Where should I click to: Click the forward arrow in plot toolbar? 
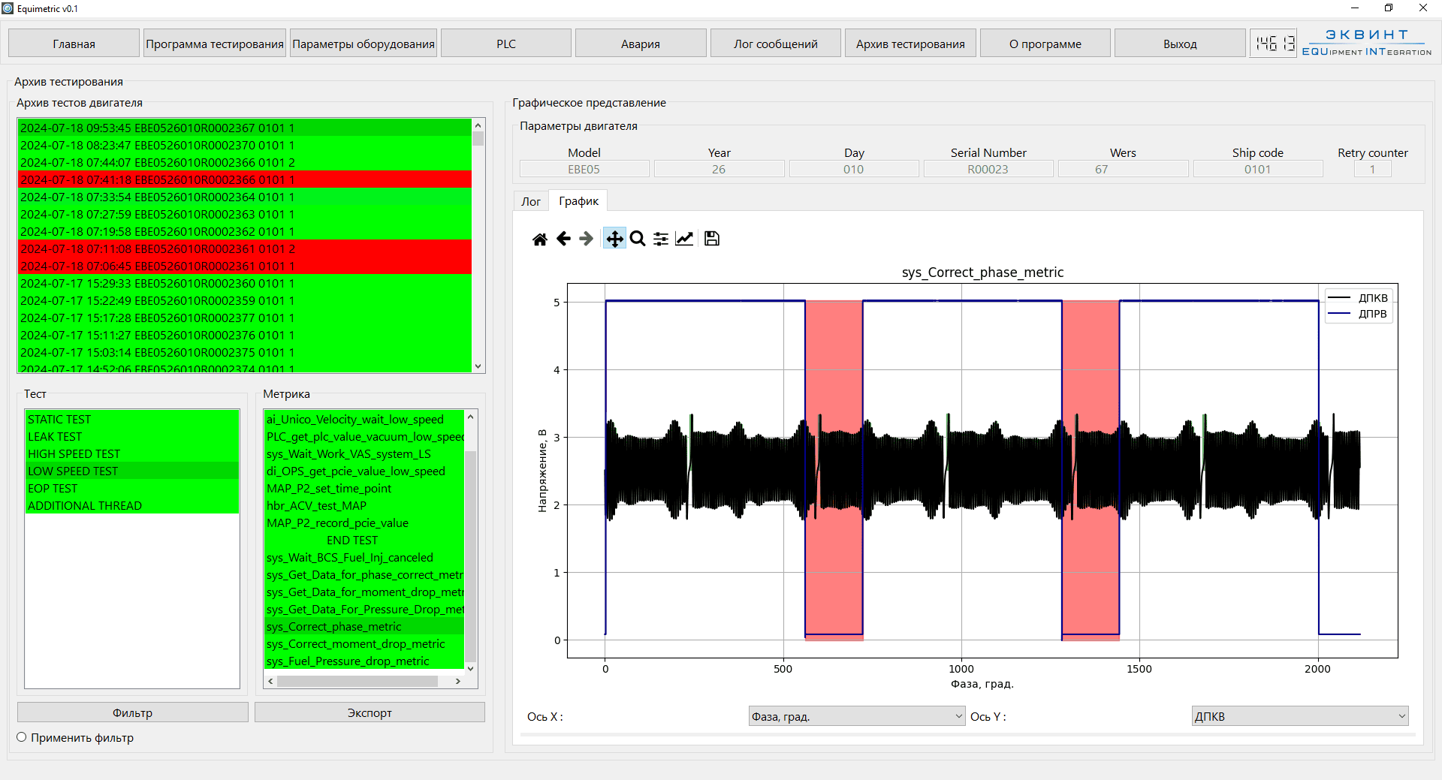tap(587, 239)
